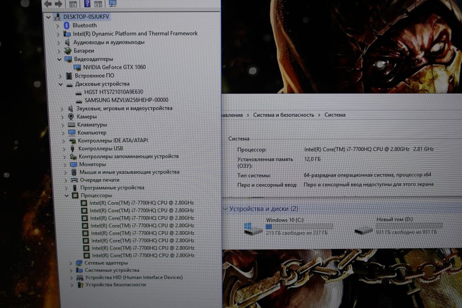Collapse the Процессоры category
Image resolution: width=462 pixels, height=308 pixels.
(x=67, y=196)
